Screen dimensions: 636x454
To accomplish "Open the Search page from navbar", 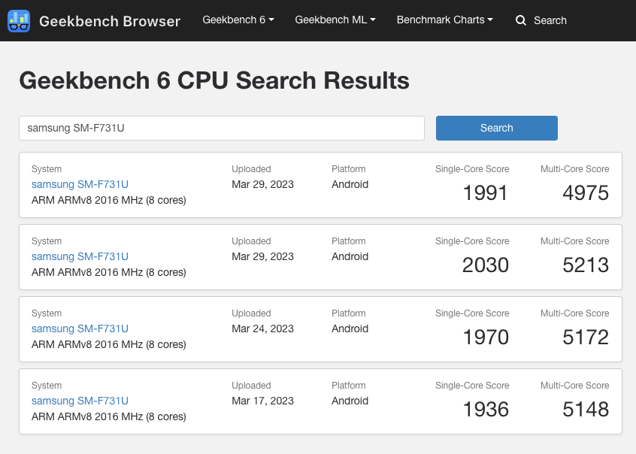I will point(550,20).
